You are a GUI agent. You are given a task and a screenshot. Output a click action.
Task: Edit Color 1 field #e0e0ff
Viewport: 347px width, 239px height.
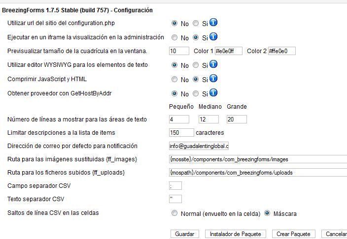tap(229, 51)
